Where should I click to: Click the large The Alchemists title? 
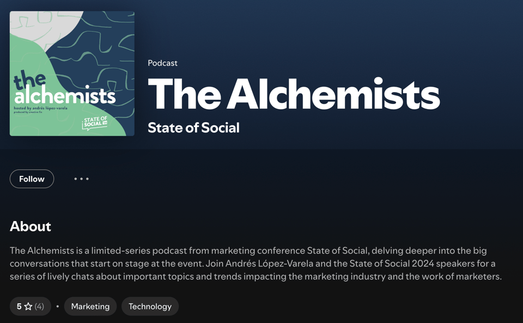click(x=293, y=94)
